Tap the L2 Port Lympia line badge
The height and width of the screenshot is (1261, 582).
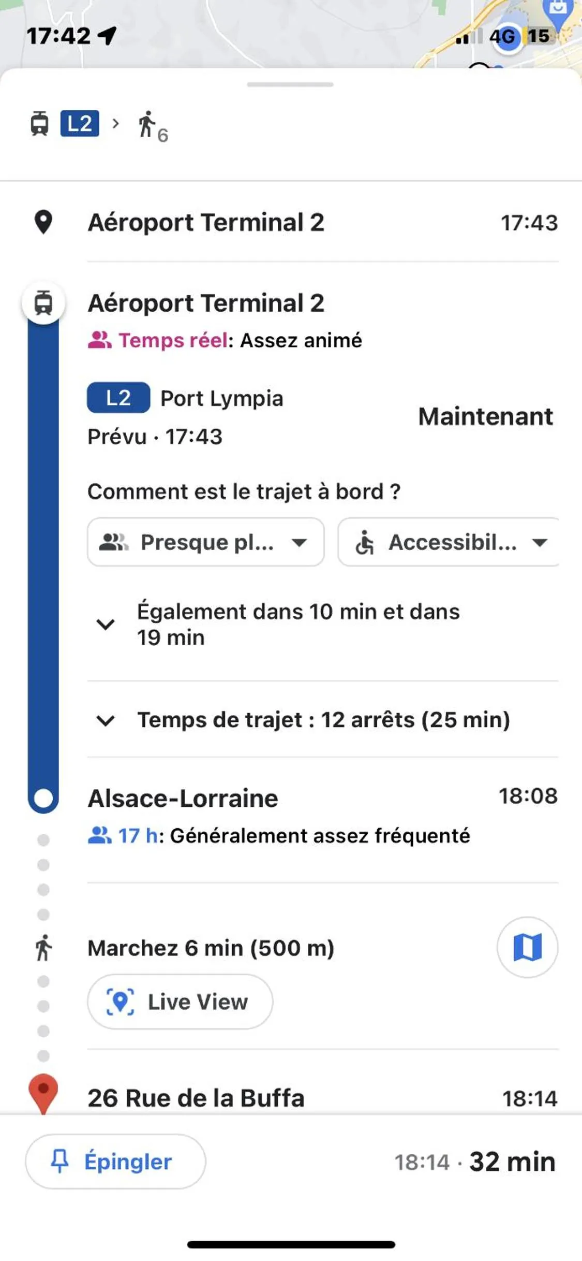[118, 398]
